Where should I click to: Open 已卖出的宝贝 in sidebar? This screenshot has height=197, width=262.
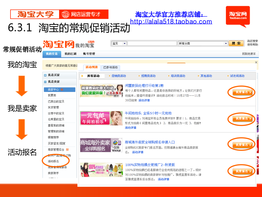[56, 102]
